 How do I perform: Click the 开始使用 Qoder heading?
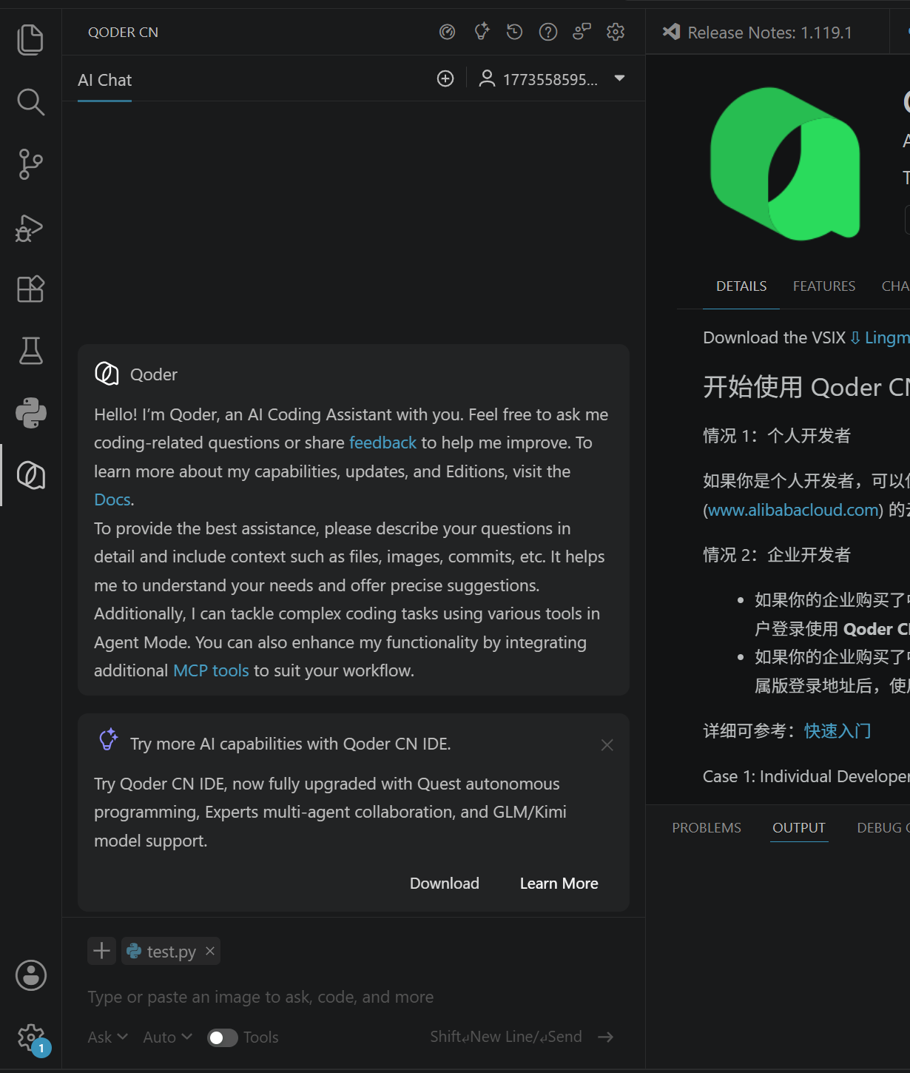coord(806,387)
